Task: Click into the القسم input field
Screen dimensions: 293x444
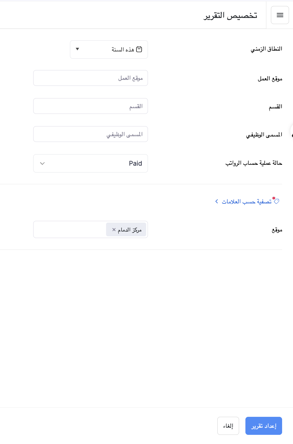Action: tap(91, 106)
